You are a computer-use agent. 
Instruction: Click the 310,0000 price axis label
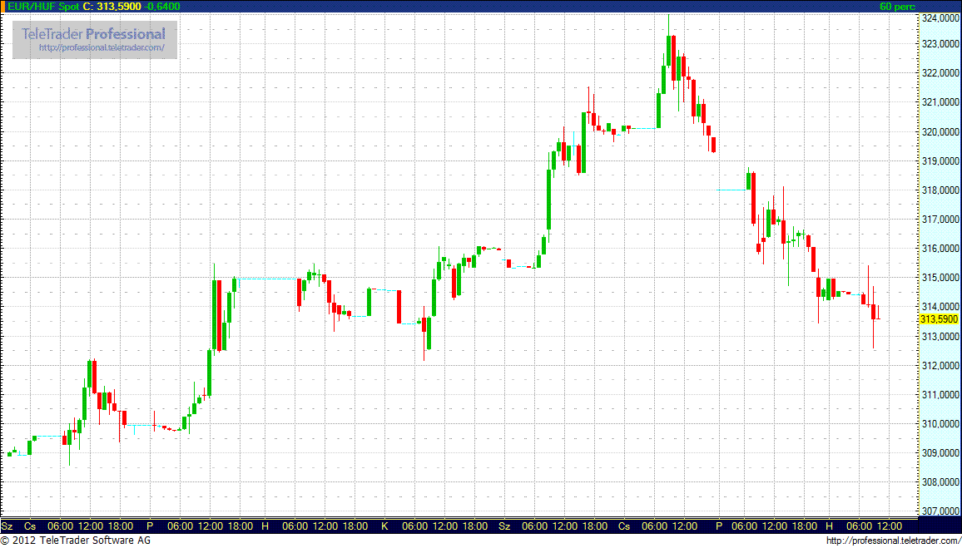[x=940, y=424]
